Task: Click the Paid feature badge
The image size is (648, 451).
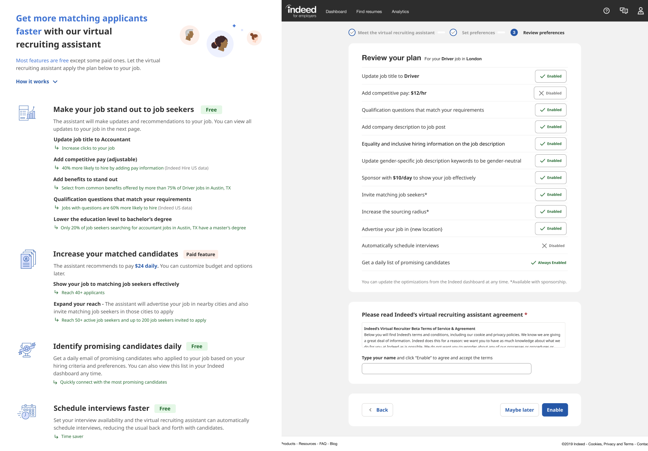Action: pos(200,254)
